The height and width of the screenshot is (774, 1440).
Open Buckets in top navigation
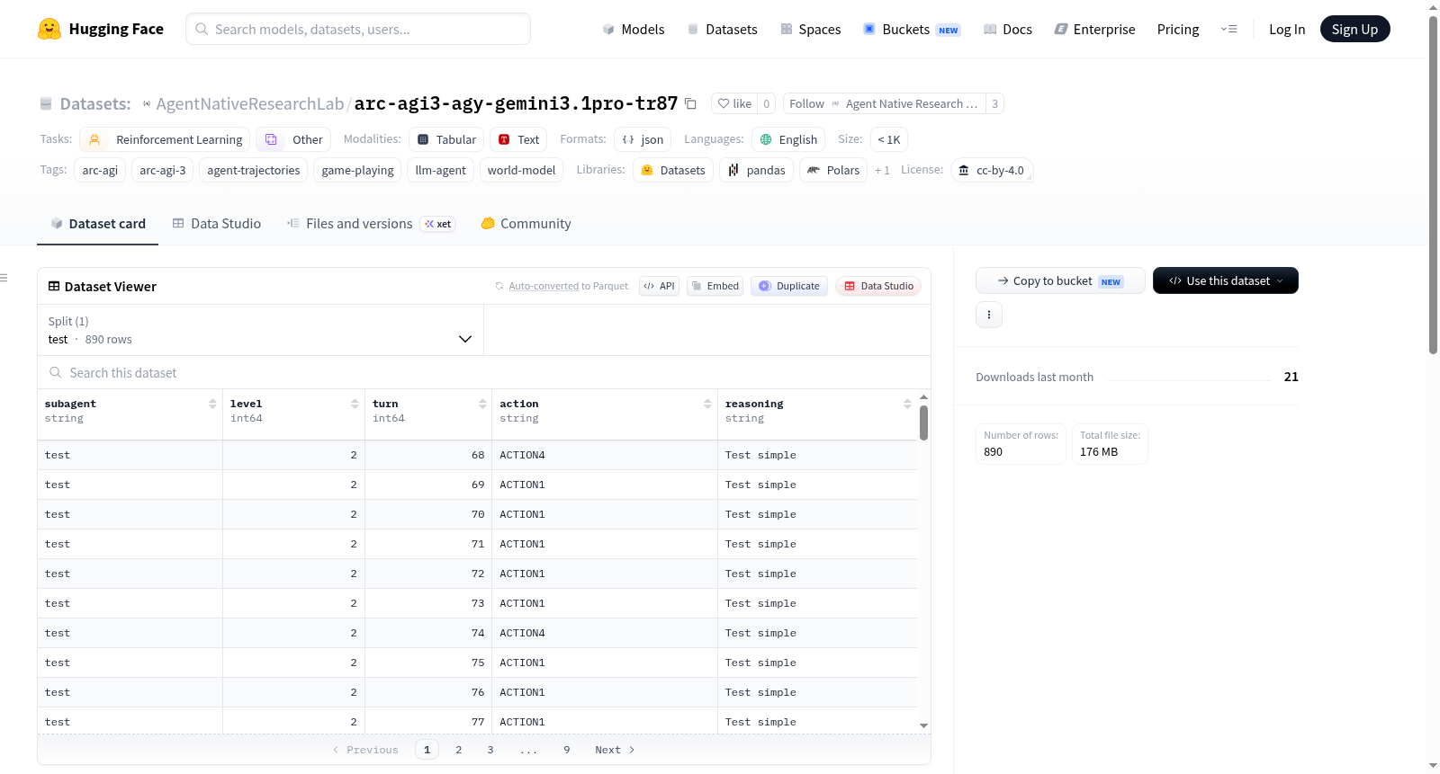point(912,29)
